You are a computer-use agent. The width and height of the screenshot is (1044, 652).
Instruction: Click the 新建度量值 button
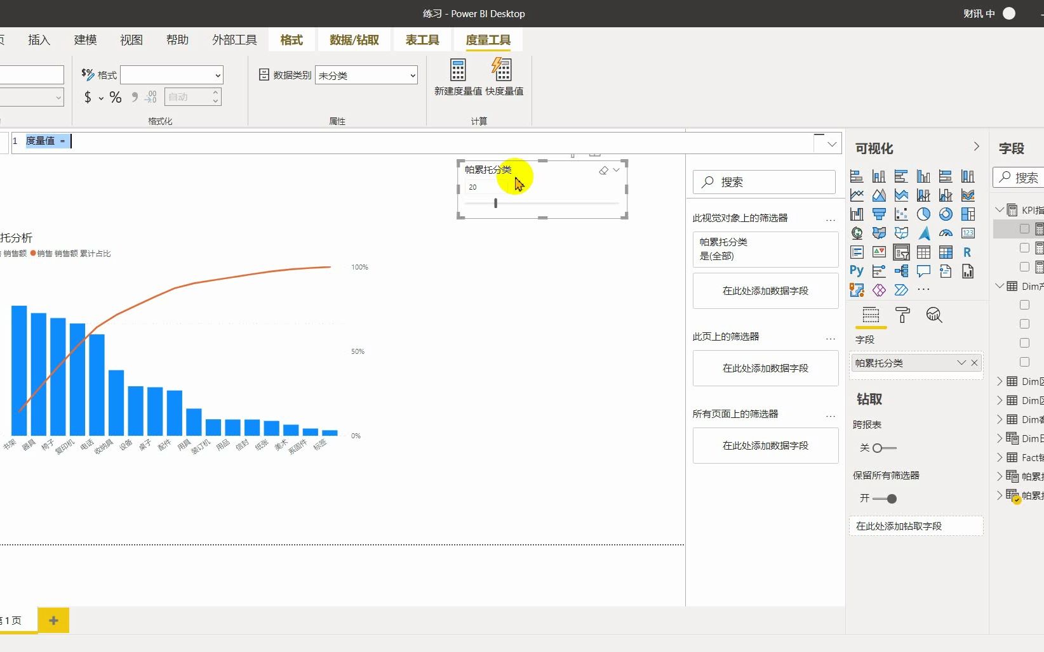point(458,76)
